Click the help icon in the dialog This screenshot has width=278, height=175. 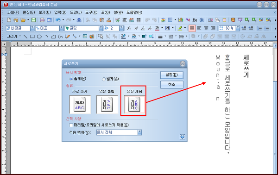tap(183, 137)
